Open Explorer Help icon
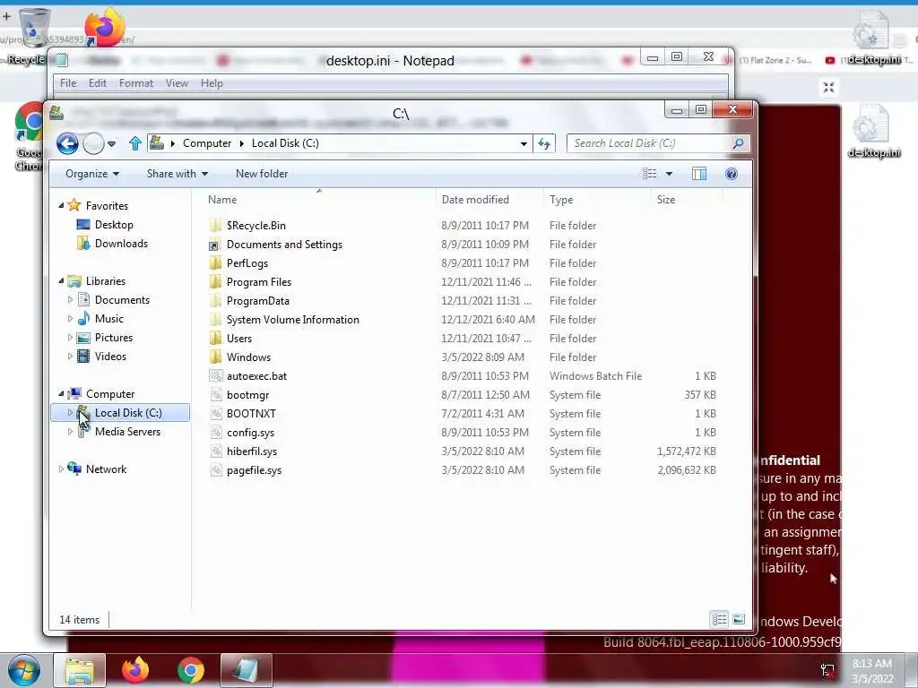 tap(732, 174)
